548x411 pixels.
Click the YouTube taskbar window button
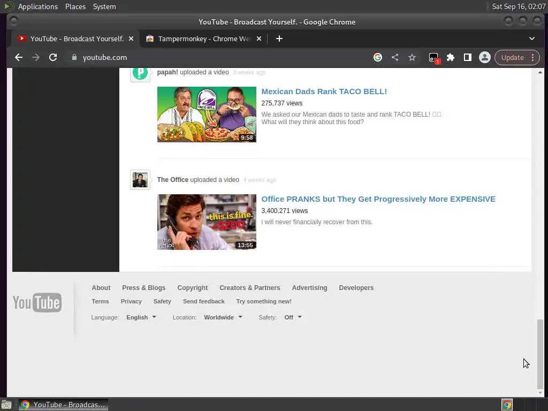(63, 405)
